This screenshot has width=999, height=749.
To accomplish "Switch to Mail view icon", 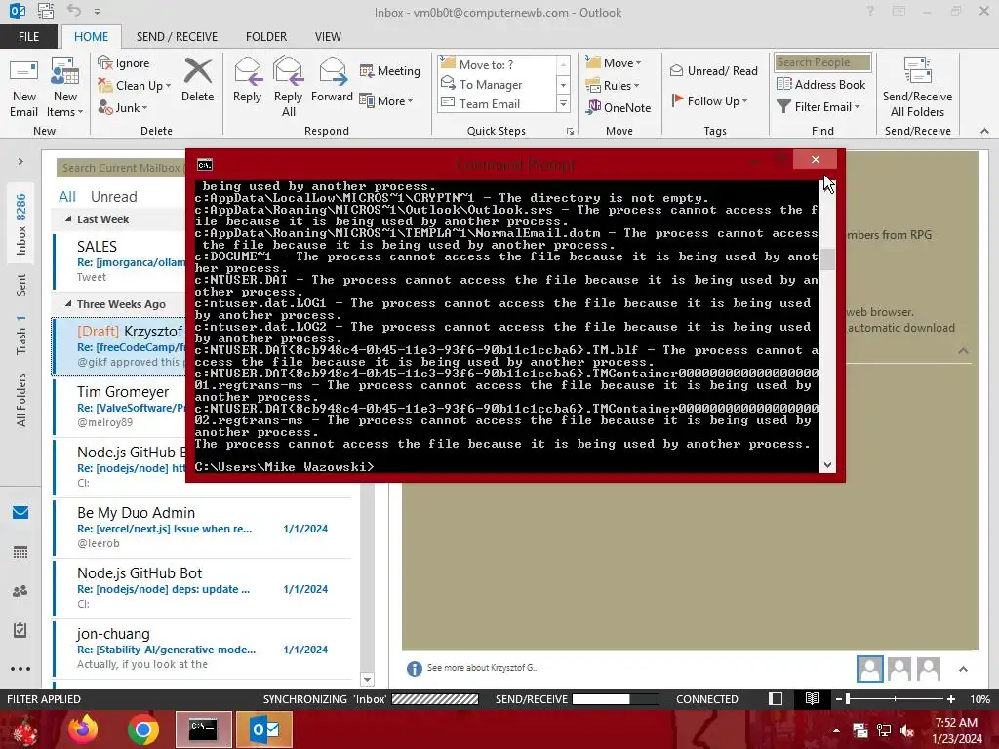I will [20, 512].
